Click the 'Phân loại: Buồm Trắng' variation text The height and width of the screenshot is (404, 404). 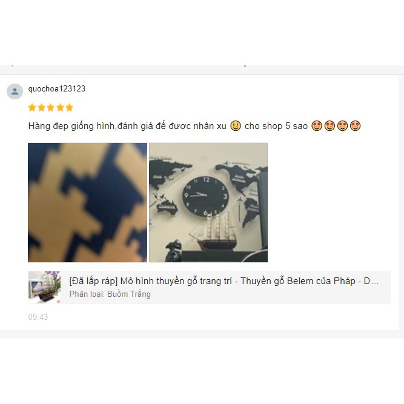pyautogui.click(x=110, y=294)
